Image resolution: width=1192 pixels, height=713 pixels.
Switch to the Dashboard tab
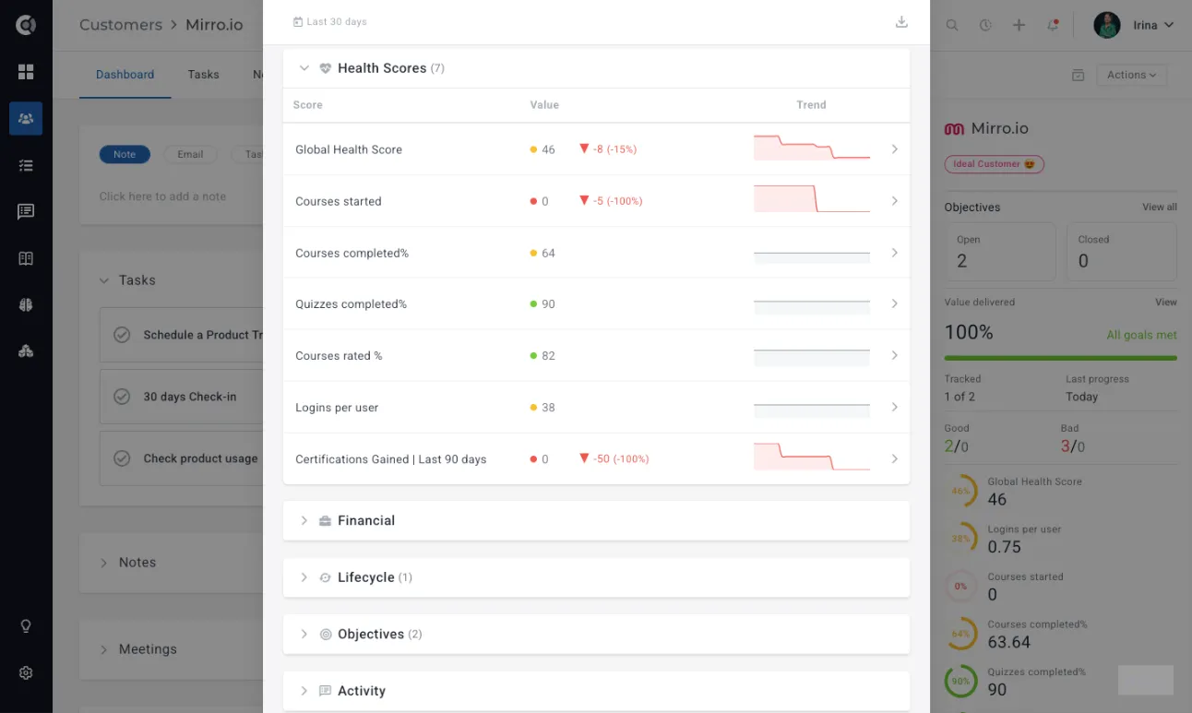tap(125, 75)
